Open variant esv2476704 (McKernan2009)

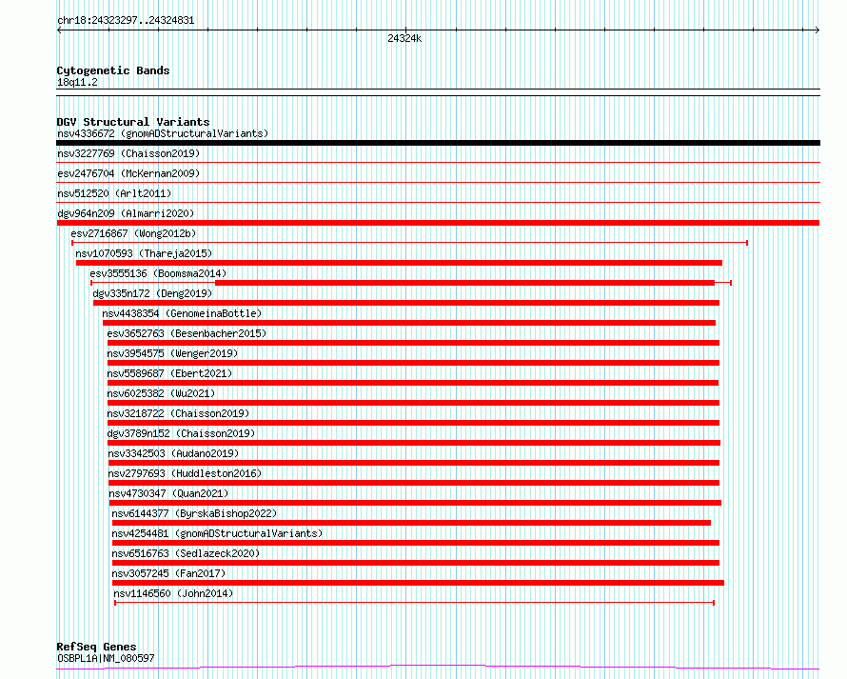[128, 173]
